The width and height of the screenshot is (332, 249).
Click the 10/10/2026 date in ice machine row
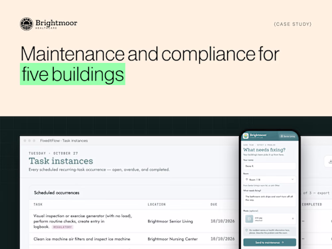click(x=222, y=239)
